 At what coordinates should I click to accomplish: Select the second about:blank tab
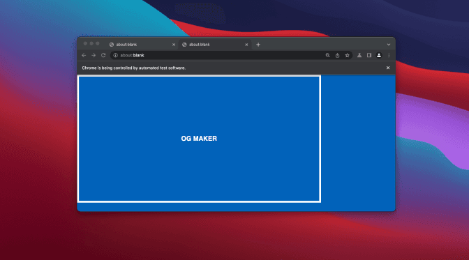[215, 45]
